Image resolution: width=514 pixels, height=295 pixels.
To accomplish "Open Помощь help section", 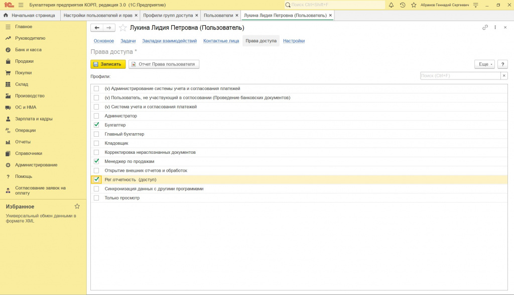I will (24, 176).
